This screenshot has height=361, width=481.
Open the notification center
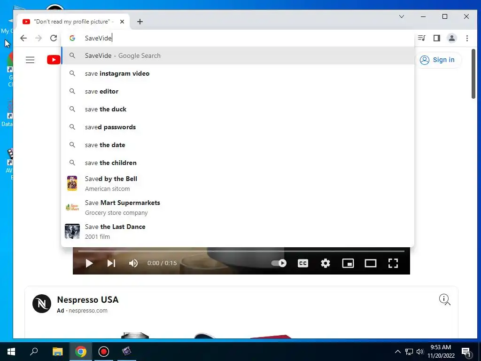tap(466, 352)
